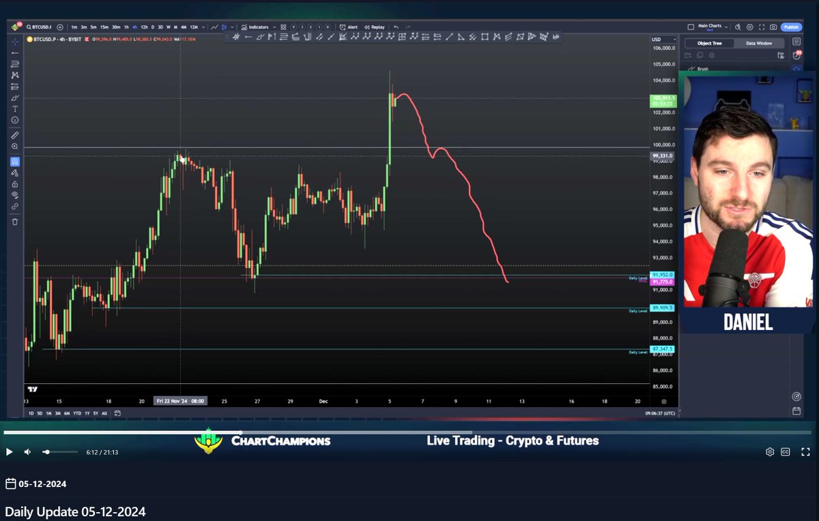The width and height of the screenshot is (819, 521).
Task: Mute the video with speaker icon
Action: 28,451
